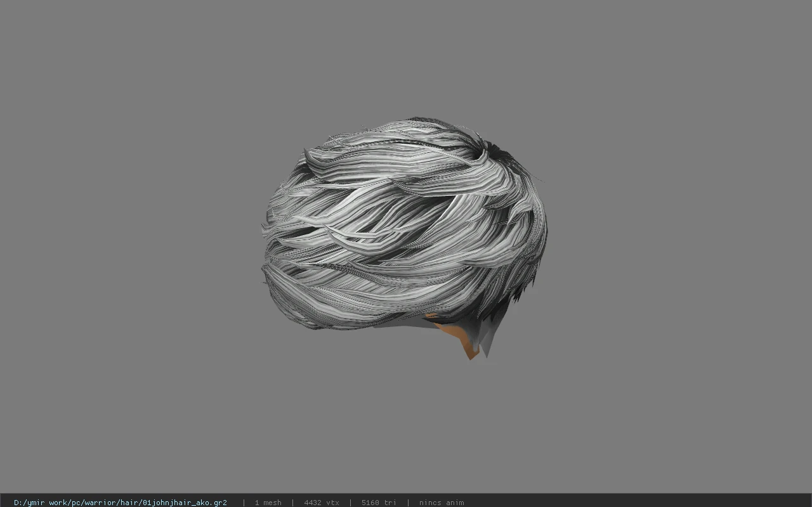
Task: Click the "nincs anim" status text
Action: coord(441,503)
